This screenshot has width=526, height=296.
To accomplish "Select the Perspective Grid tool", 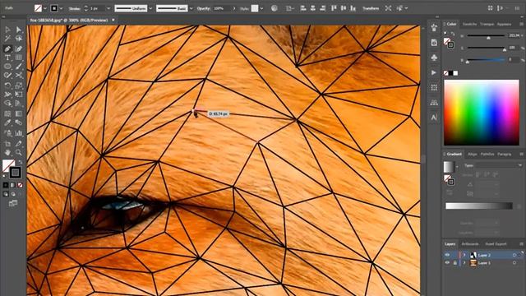I will pos(19,104).
